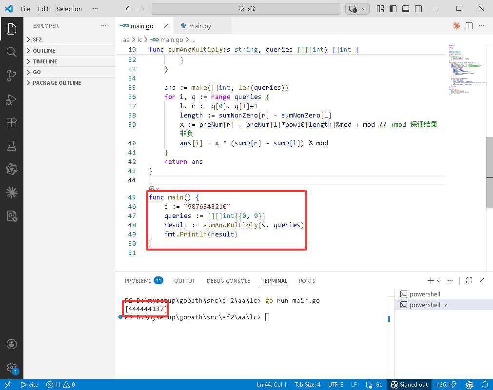Close the bottom panel

[x=482, y=280]
